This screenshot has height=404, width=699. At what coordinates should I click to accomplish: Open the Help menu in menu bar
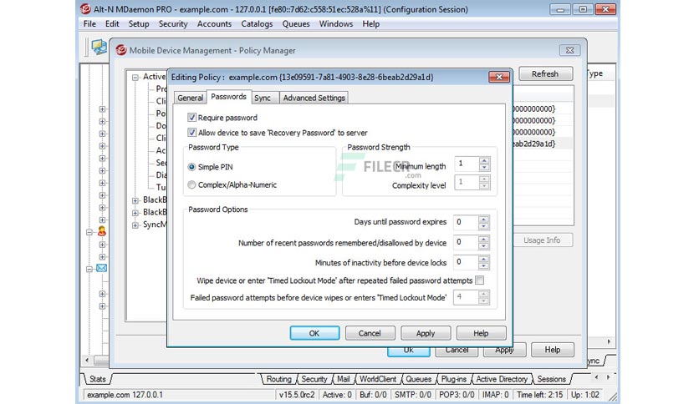(x=371, y=24)
